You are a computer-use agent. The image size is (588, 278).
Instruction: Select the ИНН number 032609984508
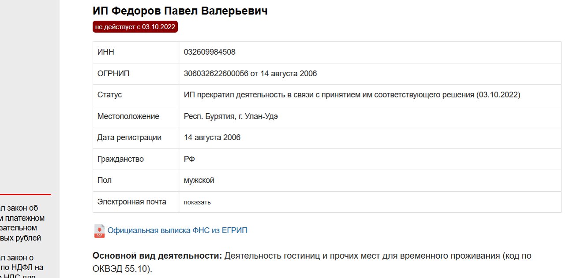(x=210, y=52)
